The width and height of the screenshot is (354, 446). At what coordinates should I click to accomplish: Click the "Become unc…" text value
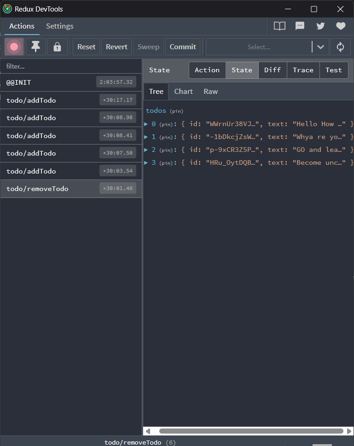(x=319, y=162)
